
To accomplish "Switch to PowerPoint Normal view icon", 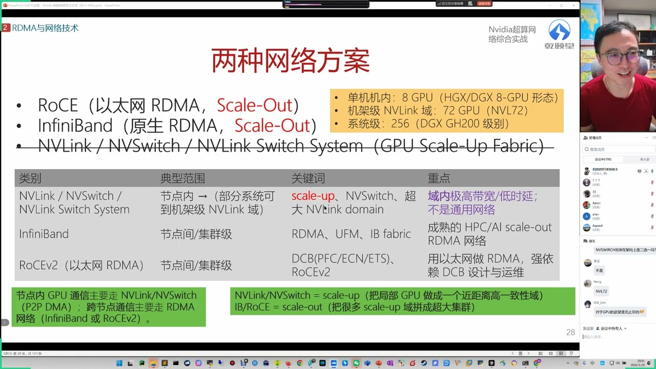I will pyautogui.click(x=541, y=353).
